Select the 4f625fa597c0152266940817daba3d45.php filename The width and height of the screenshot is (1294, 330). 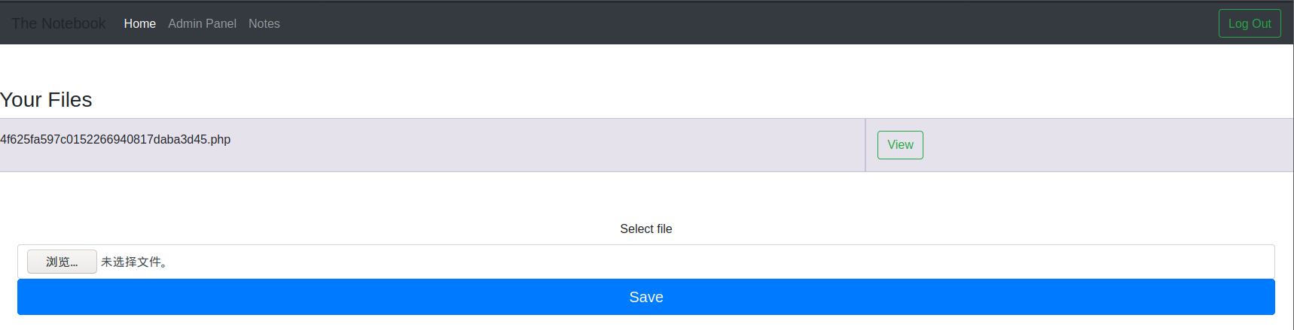click(115, 139)
